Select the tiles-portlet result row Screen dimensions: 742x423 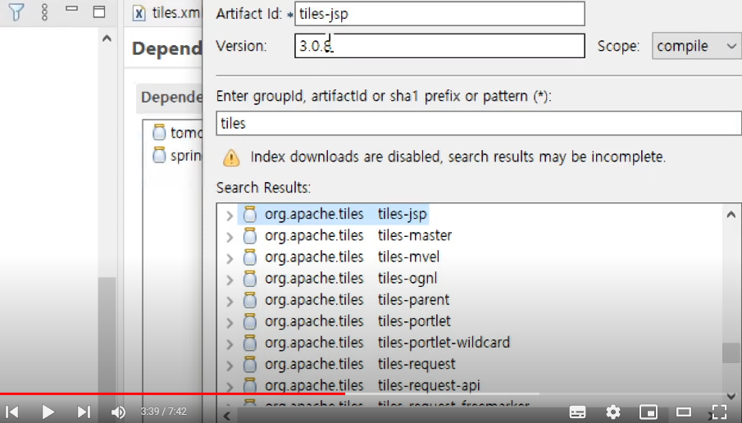346,321
